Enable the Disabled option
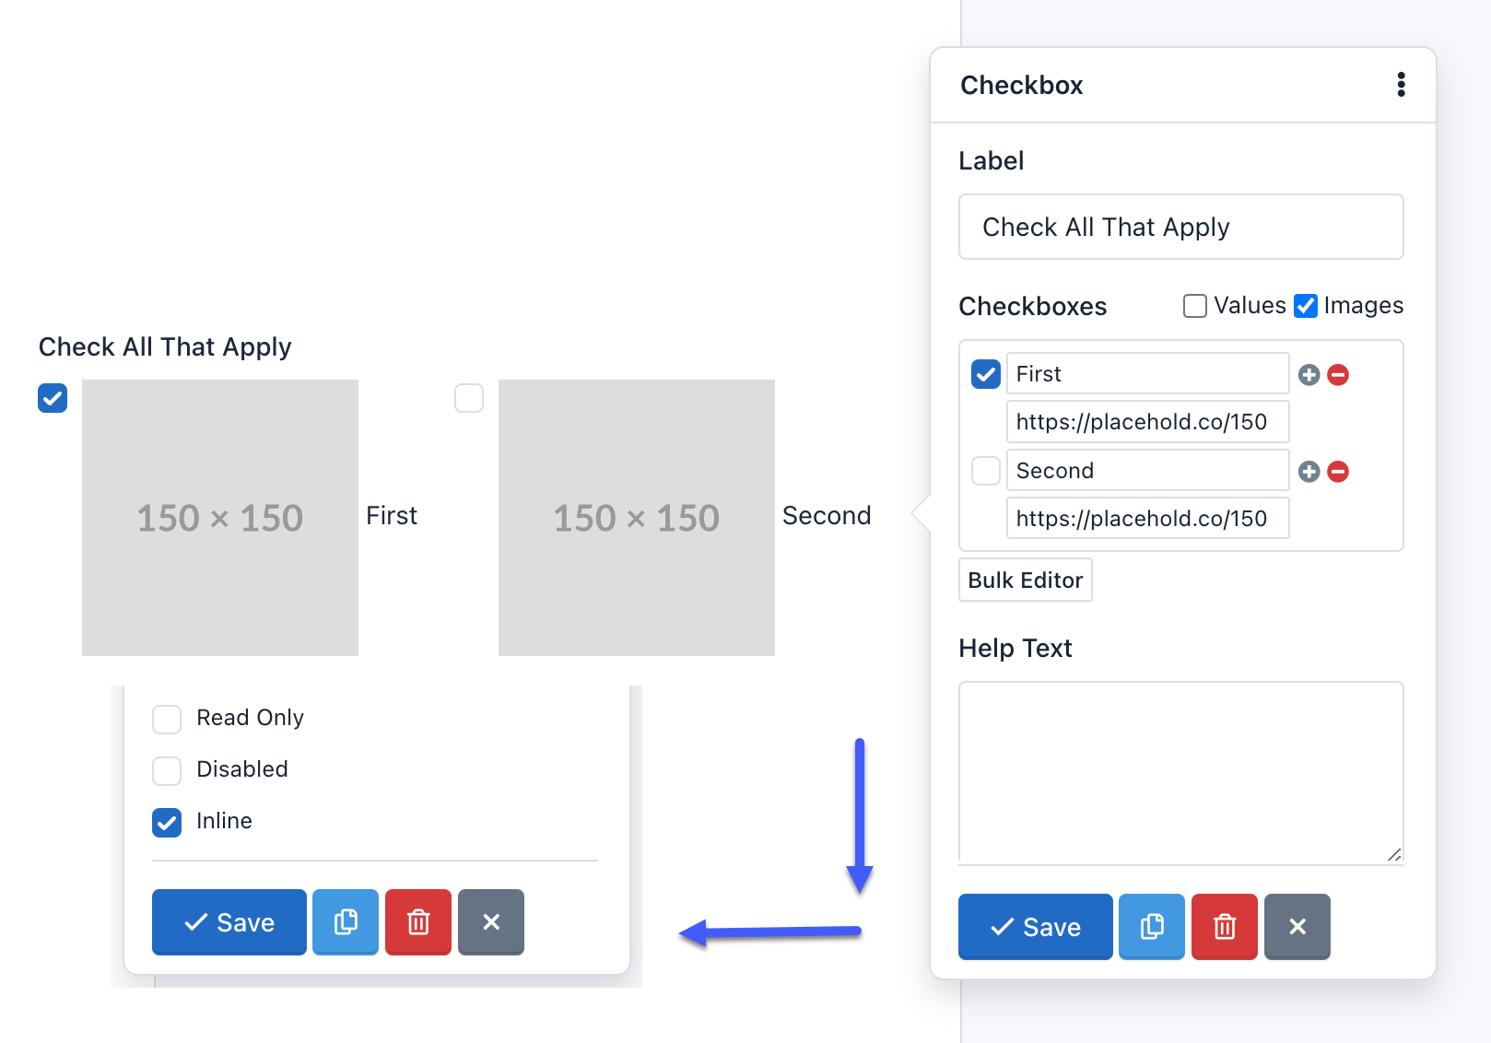 pyautogui.click(x=167, y=770)
